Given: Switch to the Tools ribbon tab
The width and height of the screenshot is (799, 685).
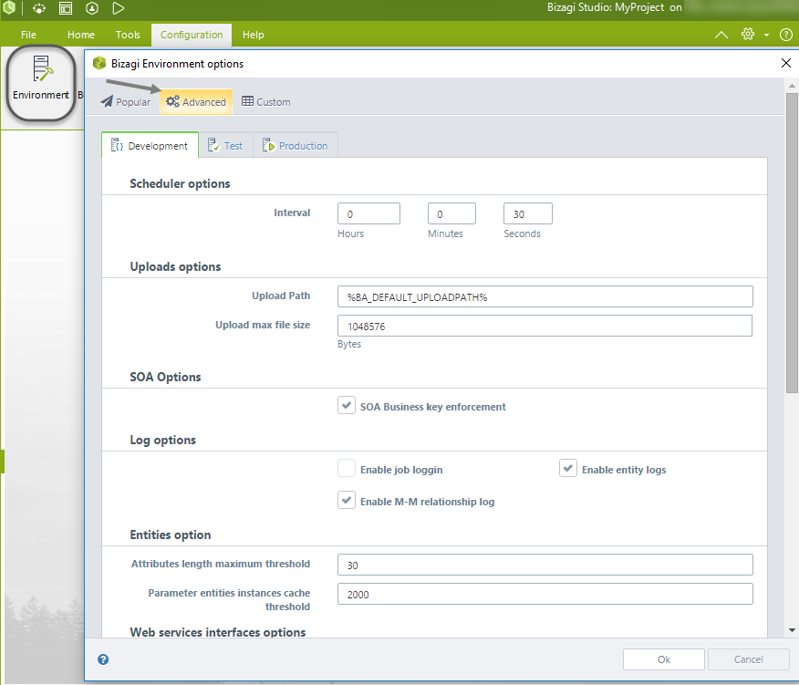Looking at the screenshot, I should [x=128, y=35].
